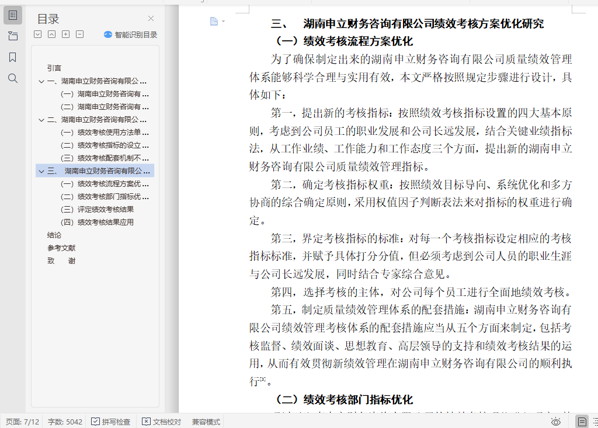Screen dimensions: 598x428
Task: Open the 字数: 5042 word count
Action: 65,422
